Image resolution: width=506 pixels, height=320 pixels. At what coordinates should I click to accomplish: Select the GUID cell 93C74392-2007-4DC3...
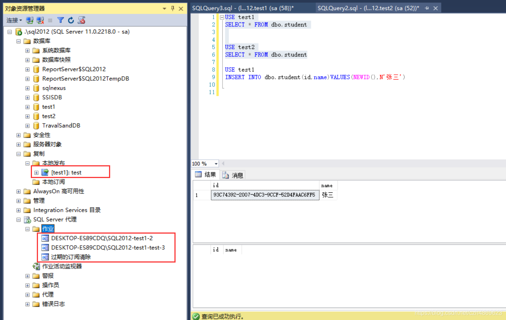point(265,195)
